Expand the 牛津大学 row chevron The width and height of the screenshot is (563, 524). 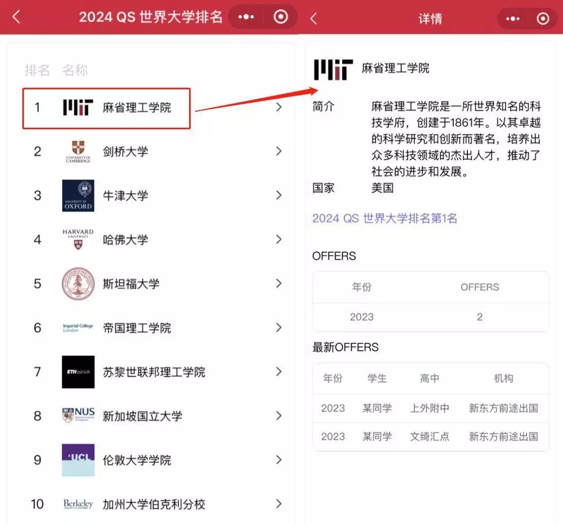coord(279,195)
